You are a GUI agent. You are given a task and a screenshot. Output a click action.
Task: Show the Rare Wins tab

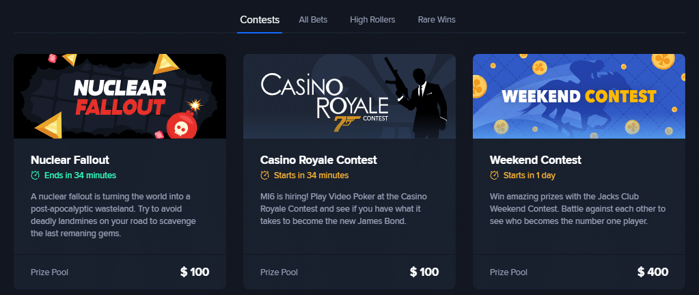437,20
